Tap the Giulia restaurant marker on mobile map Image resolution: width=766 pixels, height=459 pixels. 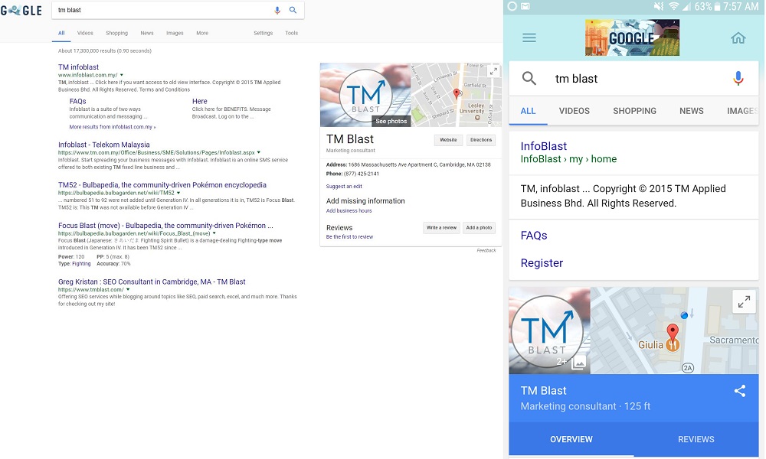click(x=673, y=345)
